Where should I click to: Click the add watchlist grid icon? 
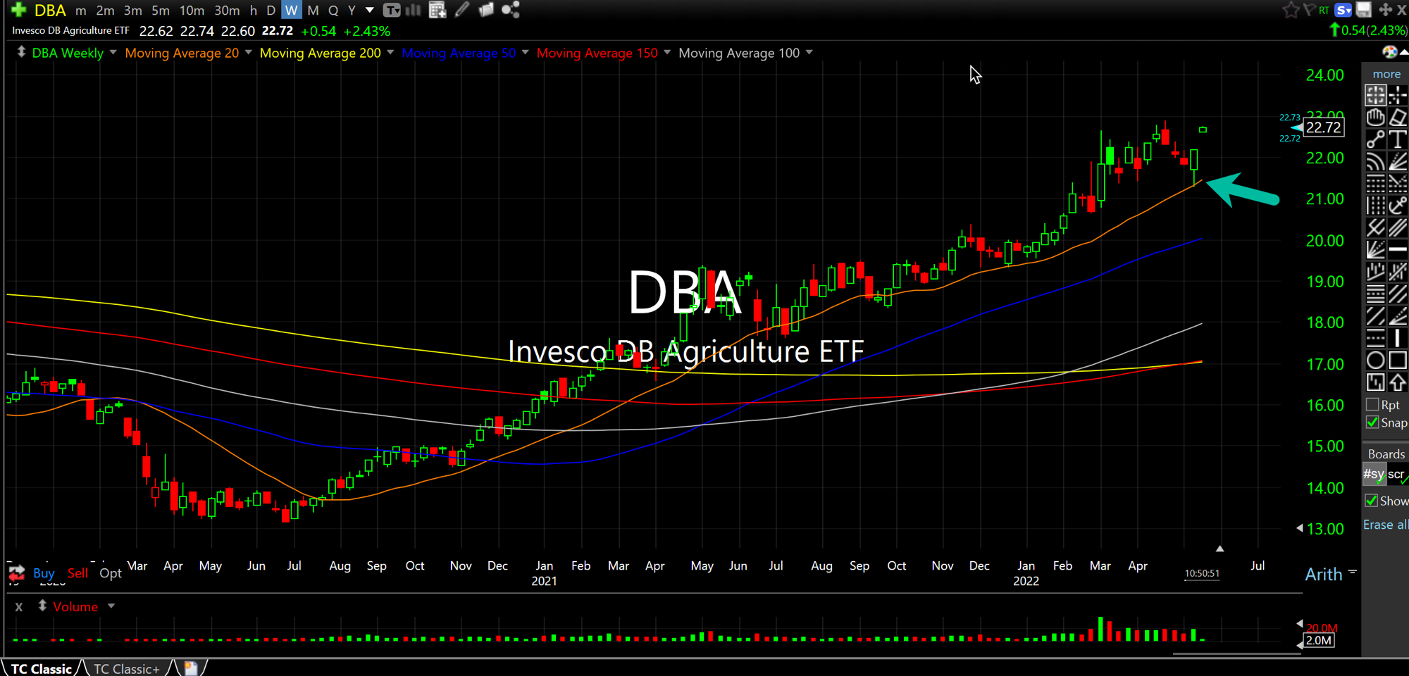[x=437, y=10]
